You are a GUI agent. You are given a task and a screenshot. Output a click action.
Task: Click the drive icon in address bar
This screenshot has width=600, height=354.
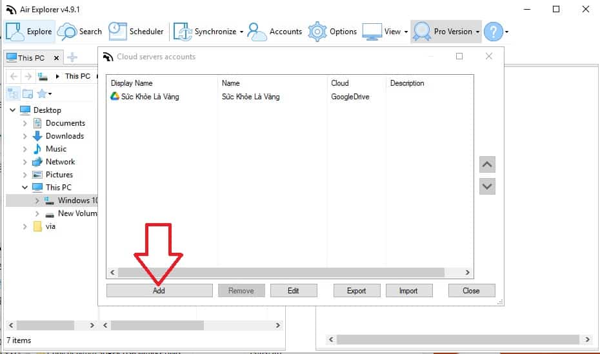coord(43,76)
